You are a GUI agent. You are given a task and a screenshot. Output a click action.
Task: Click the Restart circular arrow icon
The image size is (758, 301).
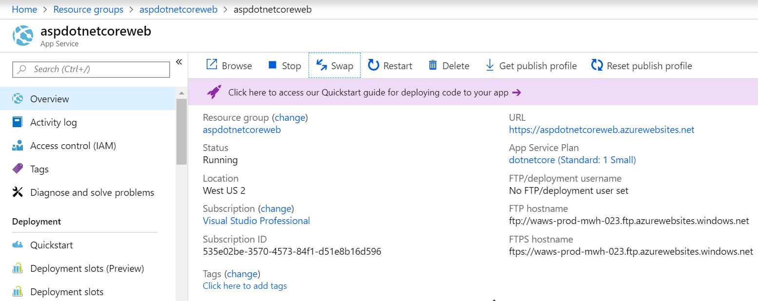point(373,65)
